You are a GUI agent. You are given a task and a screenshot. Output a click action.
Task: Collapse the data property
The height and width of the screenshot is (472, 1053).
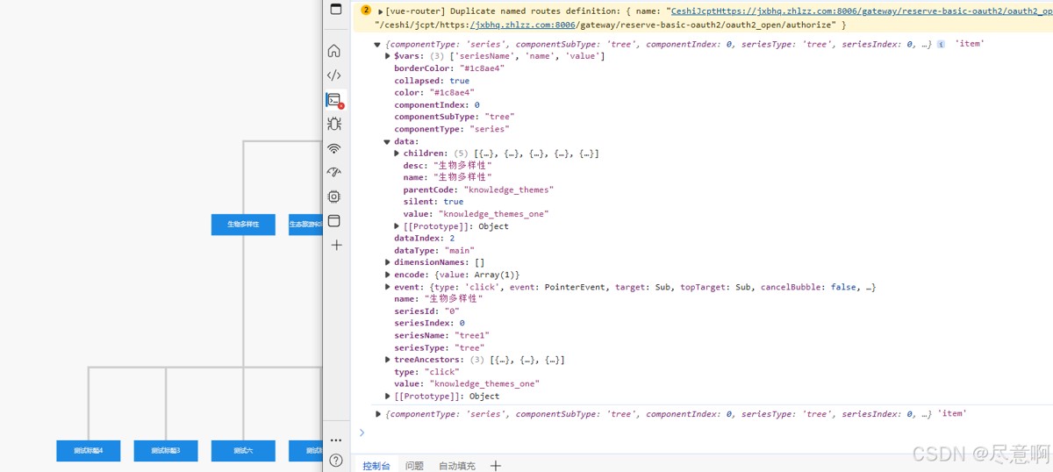coord(387,141)
